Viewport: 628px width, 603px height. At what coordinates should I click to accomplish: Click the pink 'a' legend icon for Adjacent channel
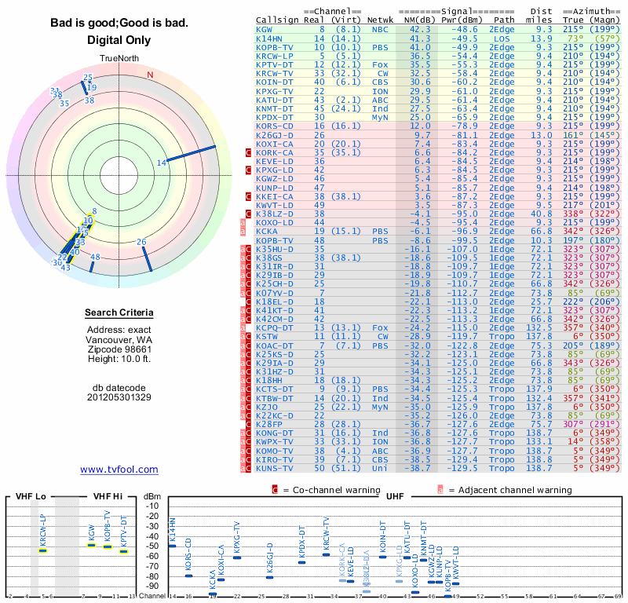click(440, 490)
